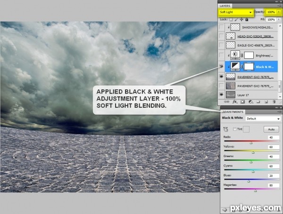The height and width of the screenshot is (214, 283).
Task: Select the Brightness layer mask thumbnail
Action: [249, 55]
